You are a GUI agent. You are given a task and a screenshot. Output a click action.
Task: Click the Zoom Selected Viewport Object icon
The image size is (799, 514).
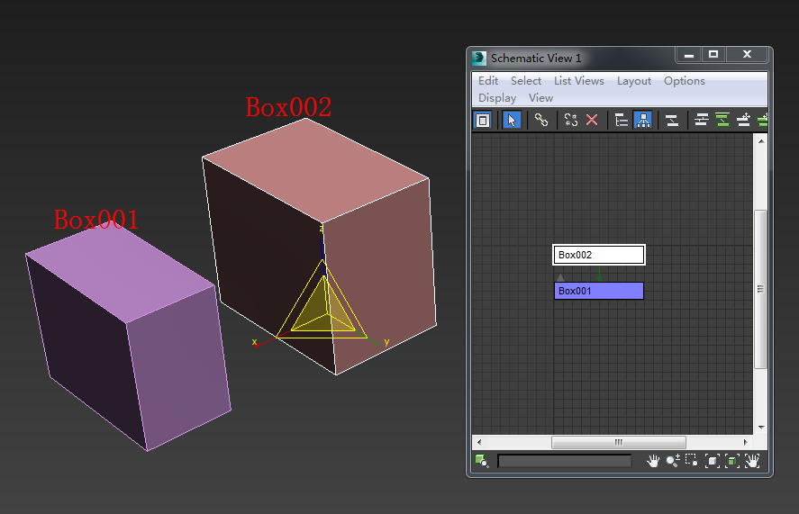pos(482,461)
